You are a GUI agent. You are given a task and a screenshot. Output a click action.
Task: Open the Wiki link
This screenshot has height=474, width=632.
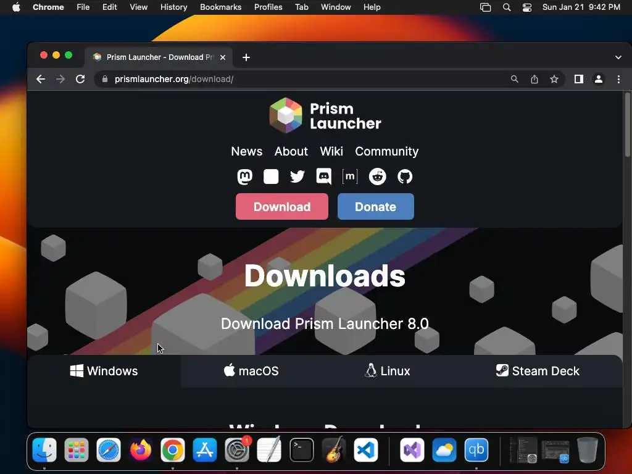(331, 151)
